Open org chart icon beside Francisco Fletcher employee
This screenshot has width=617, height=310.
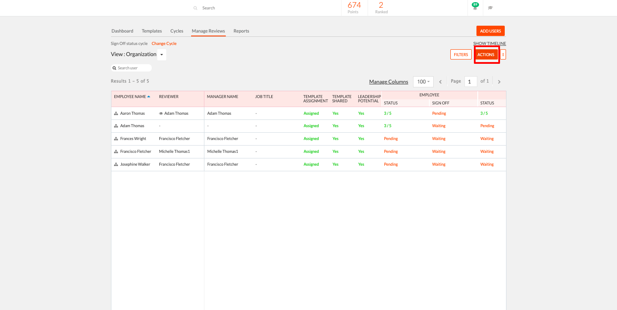pos(116,152)
